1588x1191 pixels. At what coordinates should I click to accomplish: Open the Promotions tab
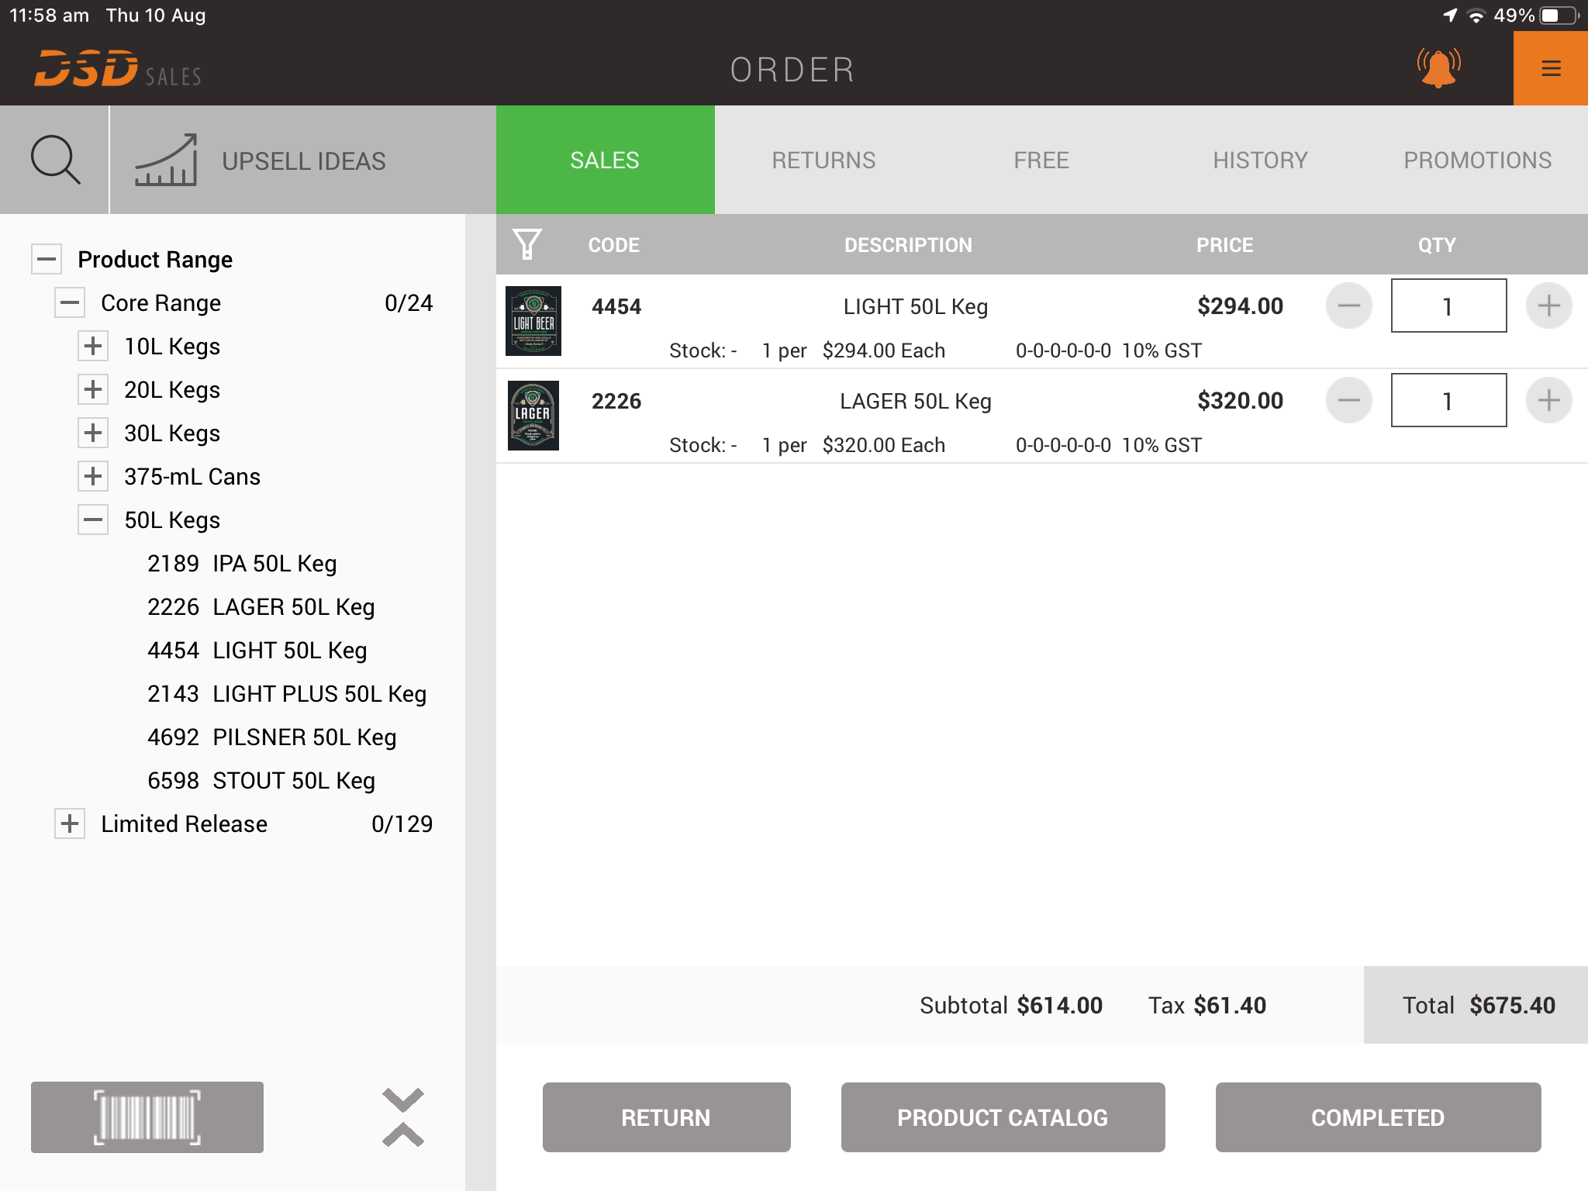coord(1477,160)
